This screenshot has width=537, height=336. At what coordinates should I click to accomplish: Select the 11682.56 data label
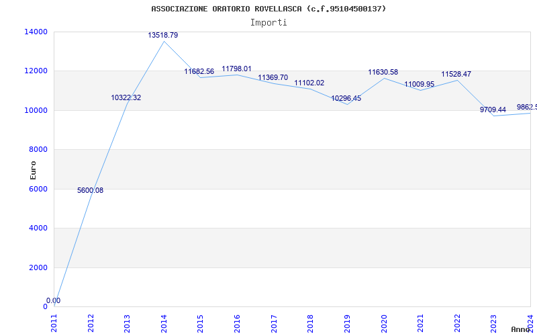199,72
